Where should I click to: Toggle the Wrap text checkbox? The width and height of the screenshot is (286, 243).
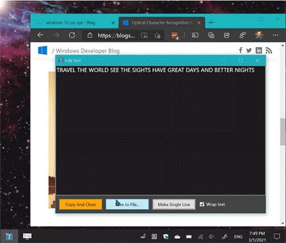click(202, 204)
